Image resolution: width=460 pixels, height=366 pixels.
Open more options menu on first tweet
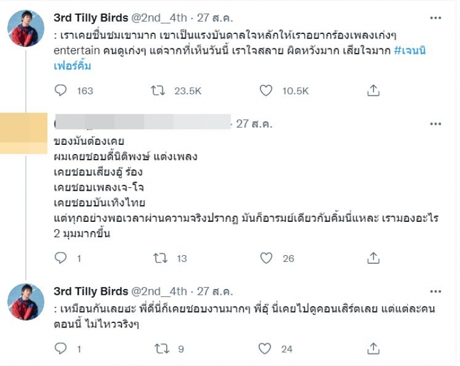[435, 18]
